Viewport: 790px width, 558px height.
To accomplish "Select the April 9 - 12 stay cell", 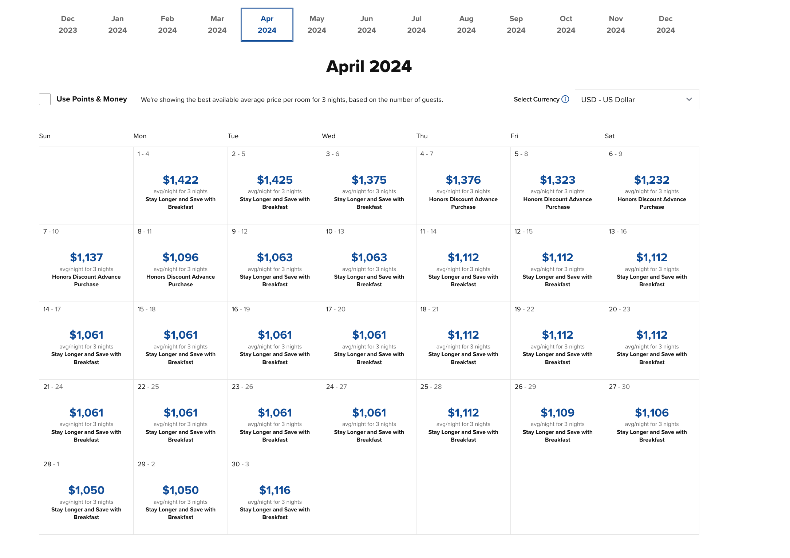I will click(x=275, y=263).
